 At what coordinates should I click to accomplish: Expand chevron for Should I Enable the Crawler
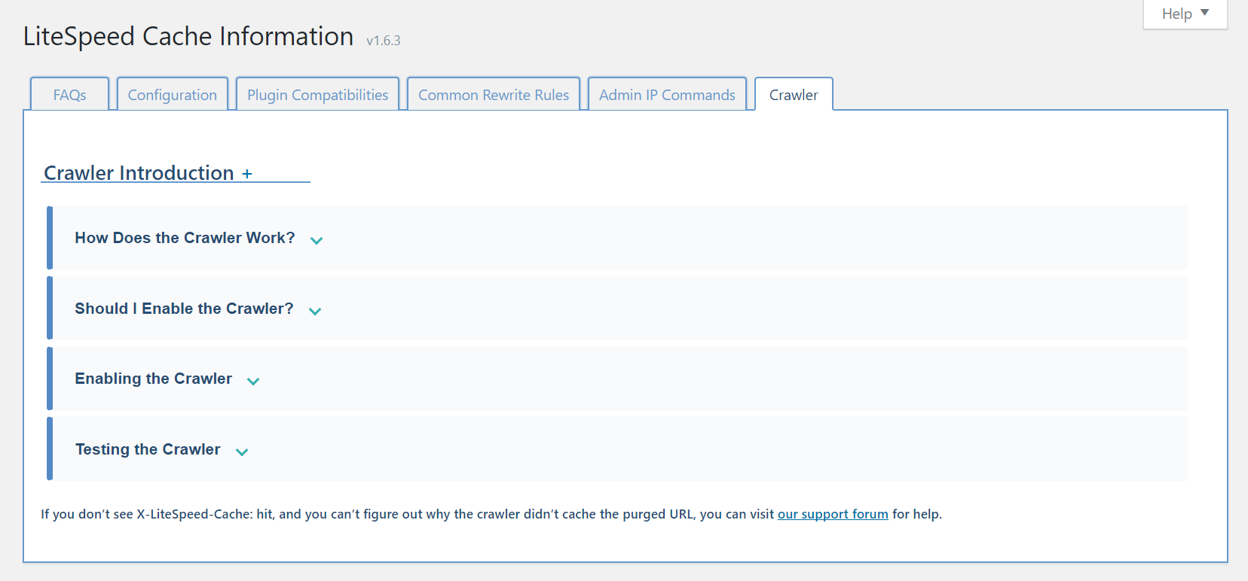[315, 311]
